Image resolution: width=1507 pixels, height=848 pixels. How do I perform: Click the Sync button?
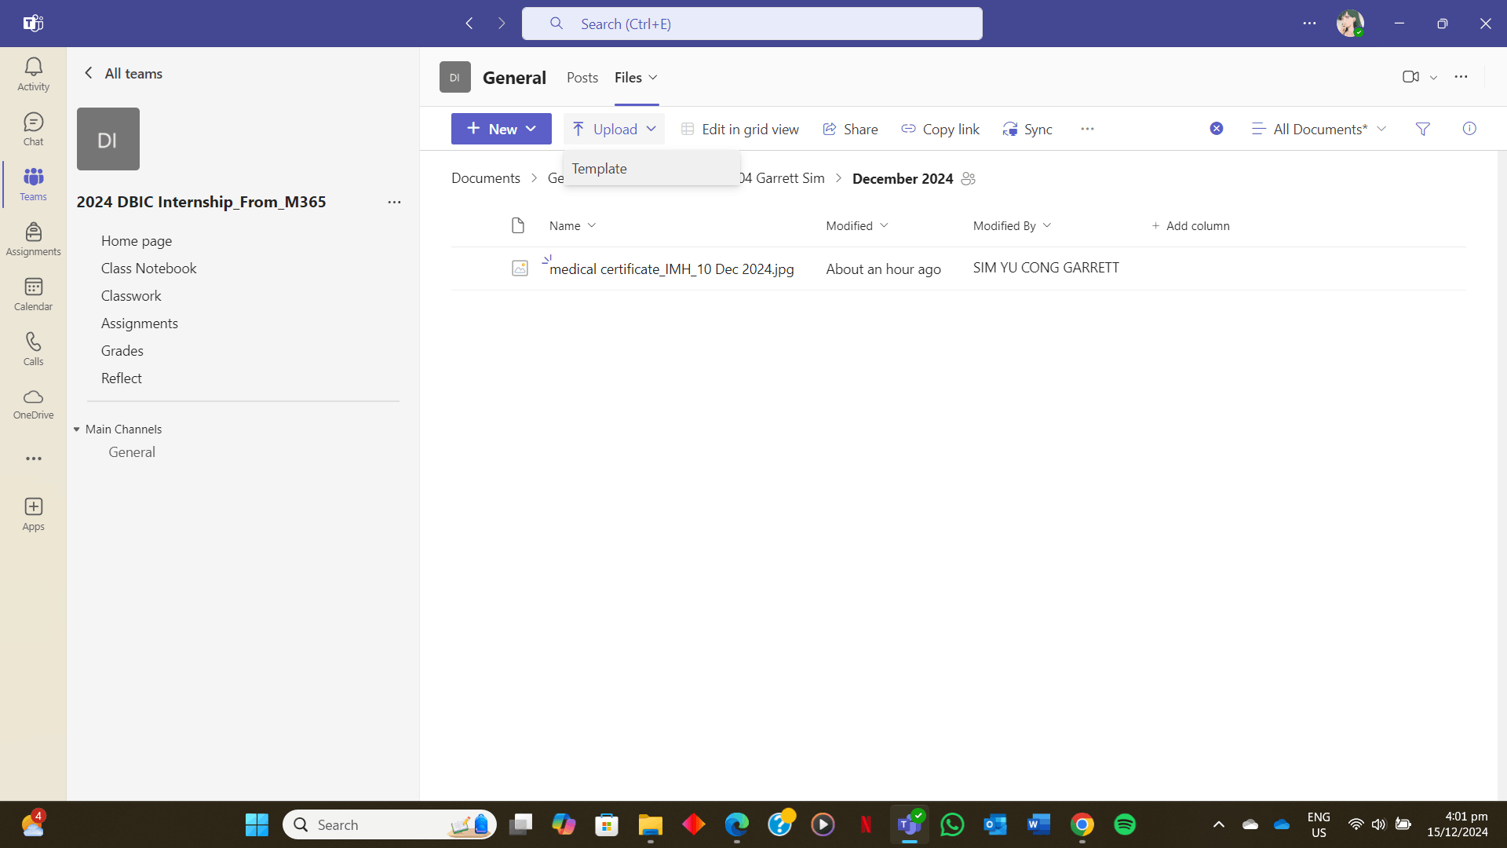[x=1027, y=129]
